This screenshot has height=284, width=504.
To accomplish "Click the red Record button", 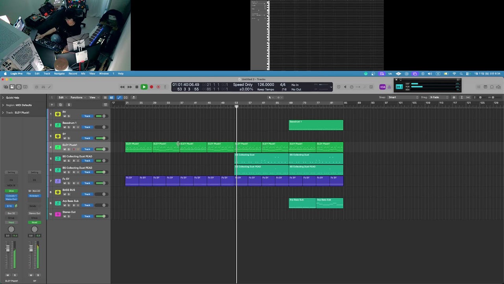I will point(151,87).
